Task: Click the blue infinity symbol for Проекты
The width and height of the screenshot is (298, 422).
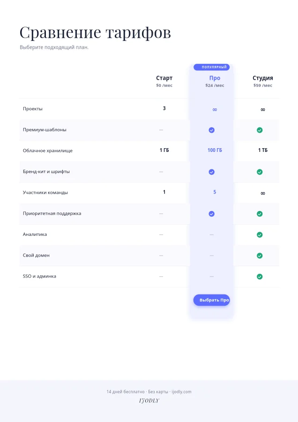Action: [x=215, y=109]
